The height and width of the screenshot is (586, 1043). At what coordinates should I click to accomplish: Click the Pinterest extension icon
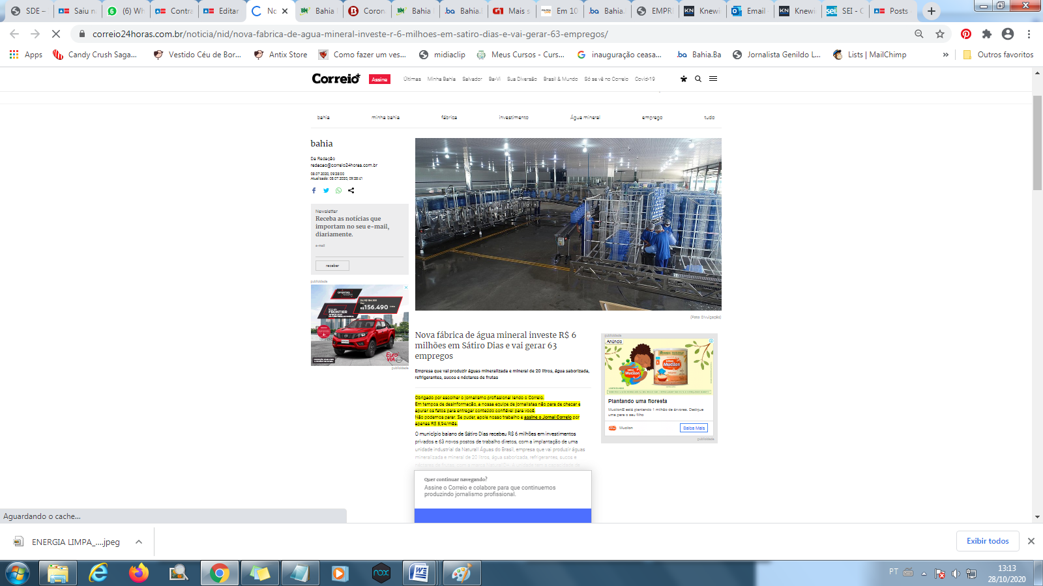[966, 34]
